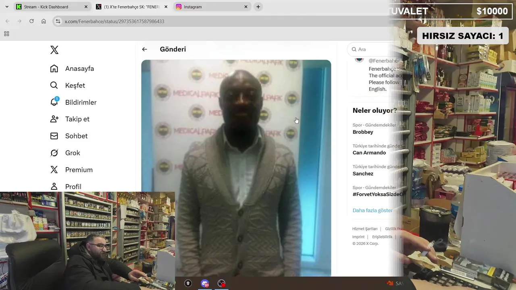Click the @Fenerbahçe handle text
516x290 pixels.
[383, 61]
